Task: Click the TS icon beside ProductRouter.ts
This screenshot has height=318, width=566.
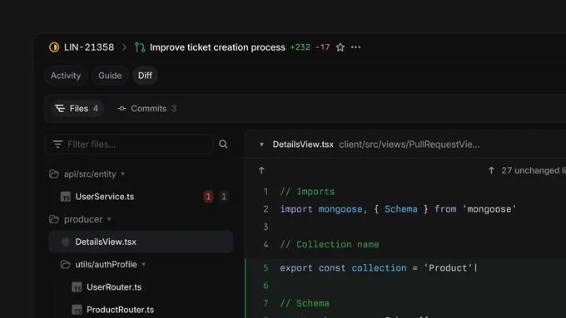Action: 77,310
